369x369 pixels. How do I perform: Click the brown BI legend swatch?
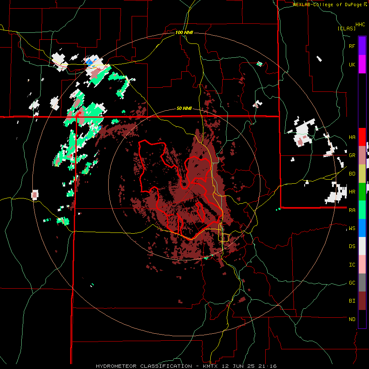click(x=362, y=301)
